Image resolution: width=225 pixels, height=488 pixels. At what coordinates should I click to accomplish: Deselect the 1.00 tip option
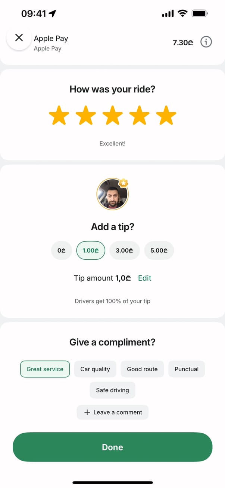(91, 250)
